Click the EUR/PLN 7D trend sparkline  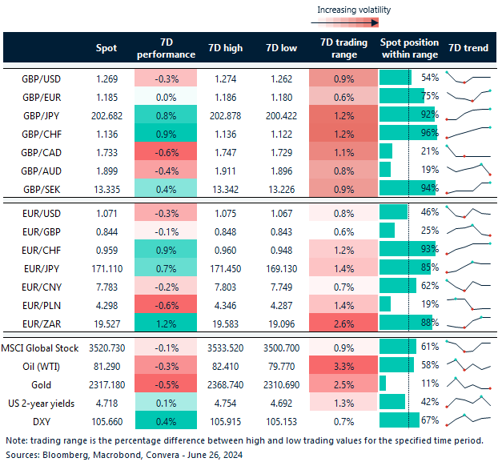tap(468, 304)
